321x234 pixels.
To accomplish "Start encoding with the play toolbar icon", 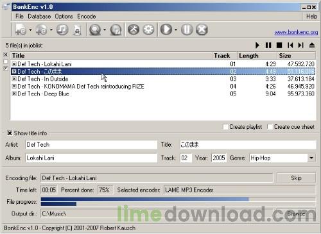I will click(166, 29).
